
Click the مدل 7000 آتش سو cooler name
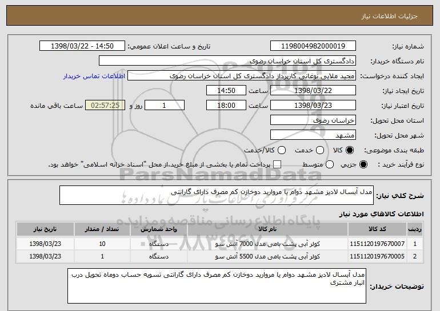click(x=267, y=244)
